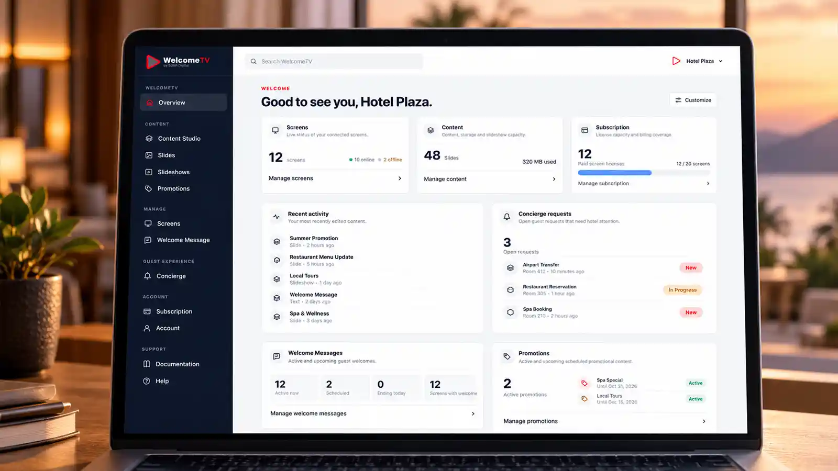Click the Documentation book icon
Screen dimensions: 838x471
tap(147, 364)
